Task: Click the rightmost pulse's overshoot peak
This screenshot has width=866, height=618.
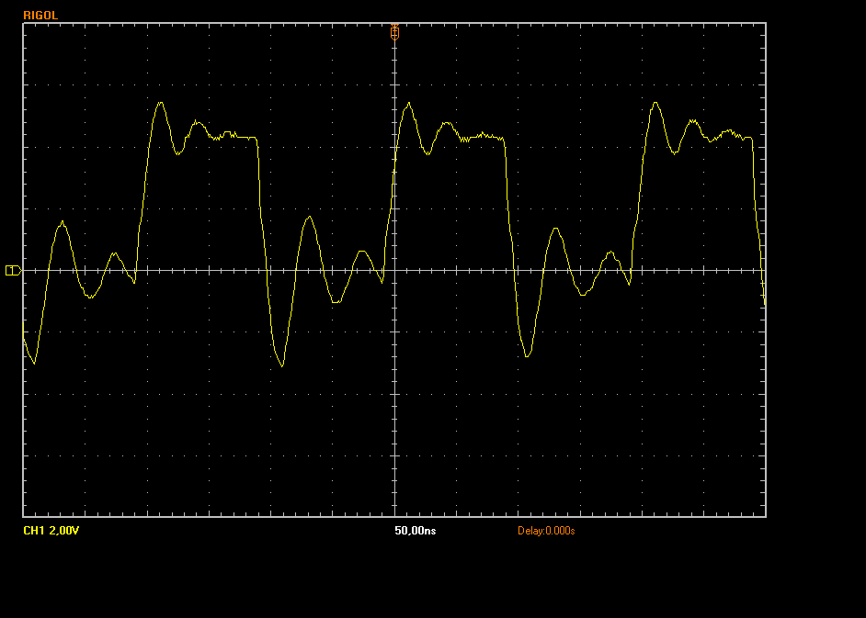Action: tap(655, 103)
